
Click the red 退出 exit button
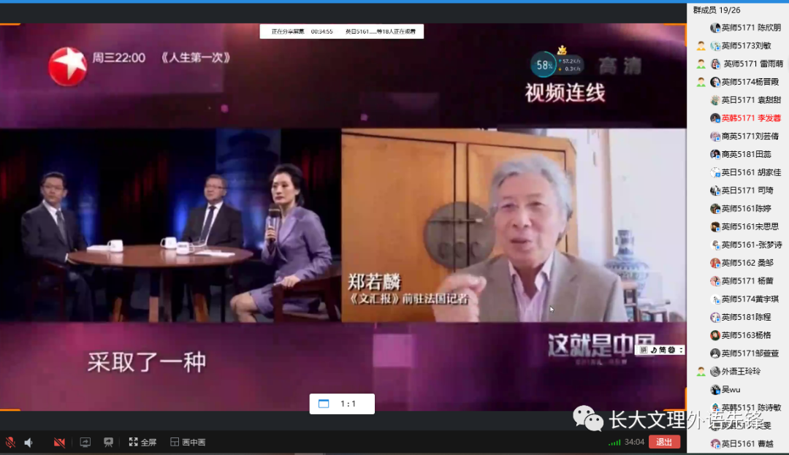(x=663, y=442)
